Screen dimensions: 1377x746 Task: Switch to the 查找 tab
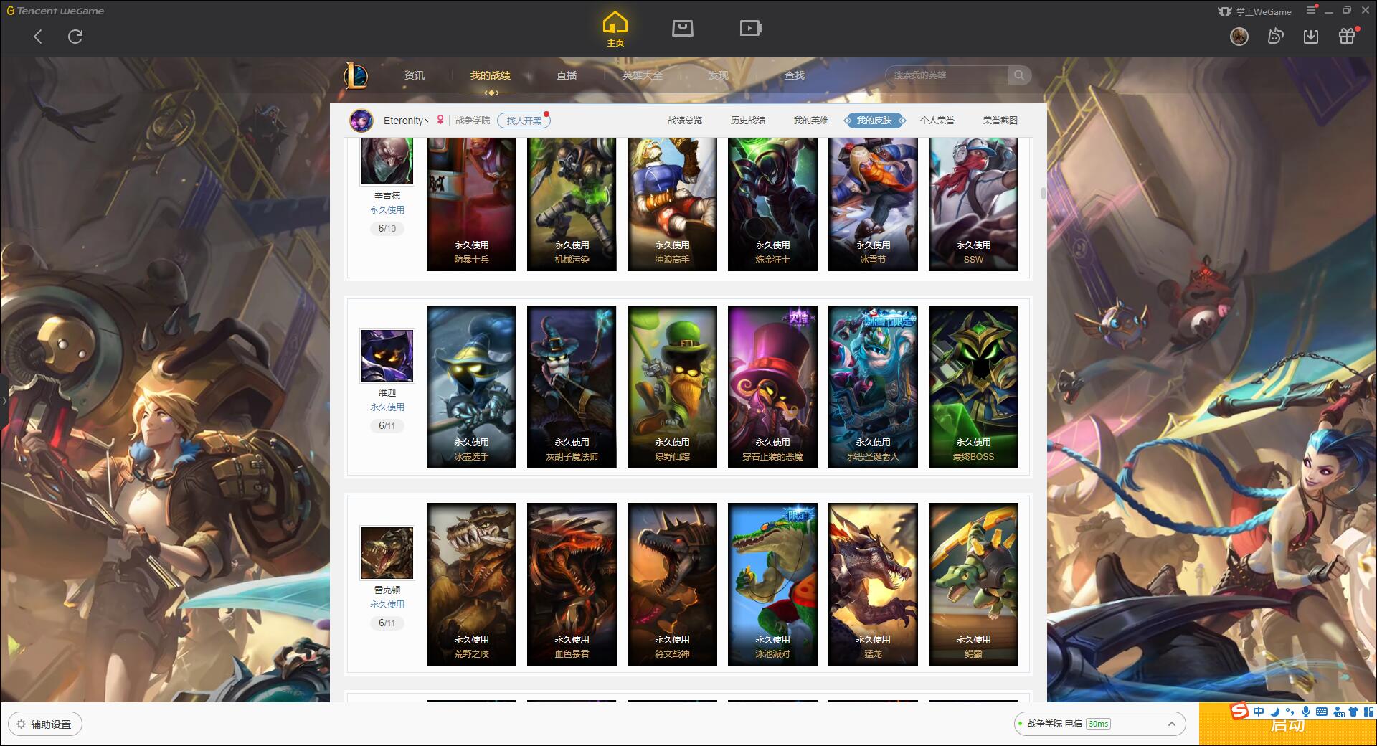[794, 75]
